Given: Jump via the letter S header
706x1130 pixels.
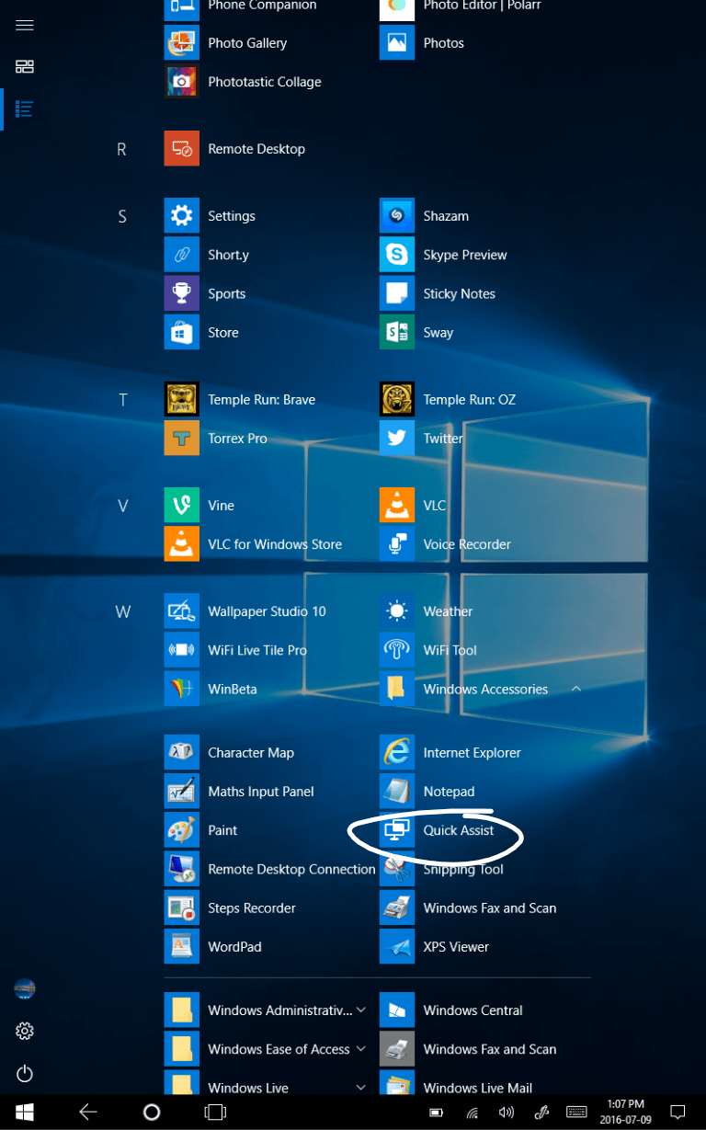Looking at the screenshot, I should coord(122,217).
